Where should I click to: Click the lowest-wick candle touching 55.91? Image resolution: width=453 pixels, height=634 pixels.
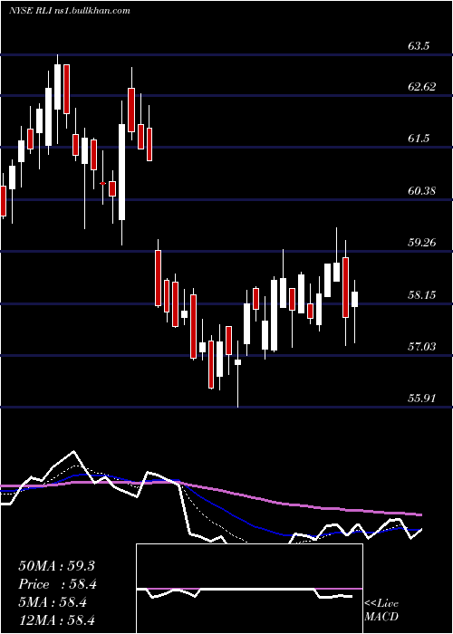coord(237,374)
